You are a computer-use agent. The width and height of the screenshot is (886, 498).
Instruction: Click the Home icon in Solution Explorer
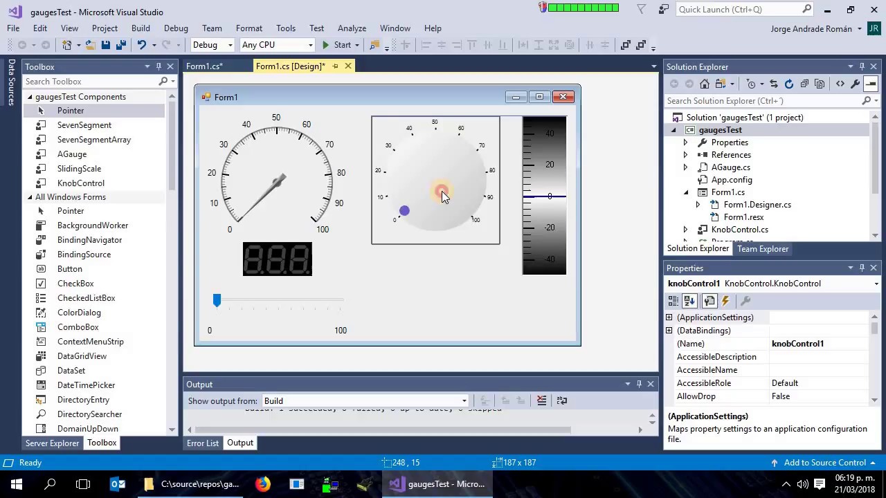(705, 84)
